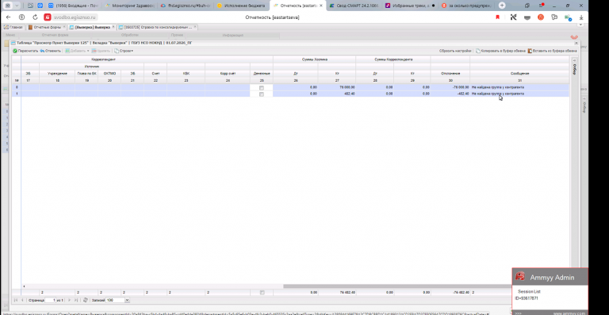Paste data with Вставить из буфера обмена
The width and height of the screenshot is (609, 315).
pyautogui.click(x=552, y=51)
